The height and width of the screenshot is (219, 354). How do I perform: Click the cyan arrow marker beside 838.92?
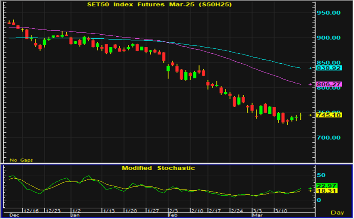coord(310,68)
